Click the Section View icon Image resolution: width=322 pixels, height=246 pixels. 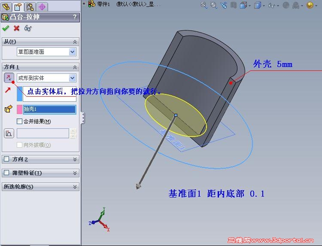click(234, 5)
